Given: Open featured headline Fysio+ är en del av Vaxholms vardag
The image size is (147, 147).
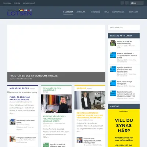Looking at the screenshot, I should tap(33, 76).
